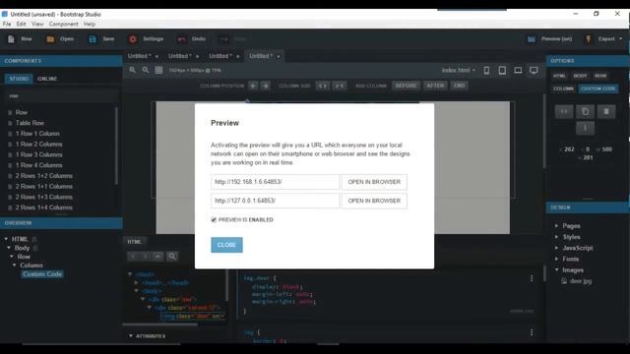Click the search icon in HTML panel
The width and height of the screenshot is (630, 354).
point(172,256)
